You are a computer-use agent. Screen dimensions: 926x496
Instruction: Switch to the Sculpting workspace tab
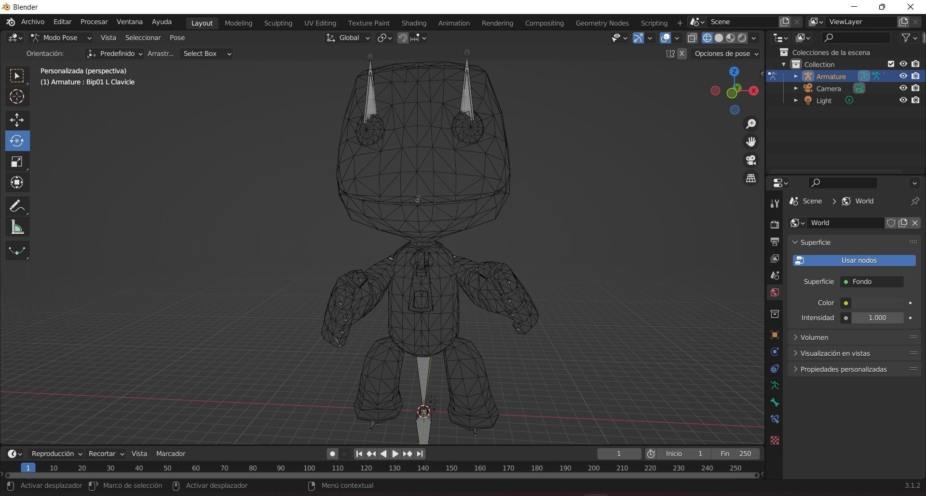278,23
